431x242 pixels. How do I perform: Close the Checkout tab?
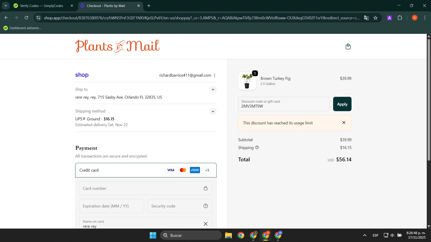(138, 6)
